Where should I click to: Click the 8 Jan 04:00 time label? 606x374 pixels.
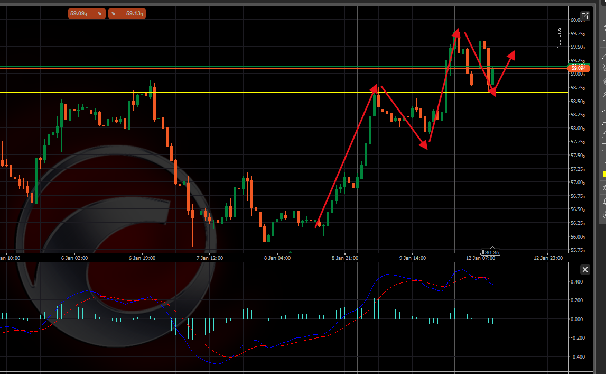click(x=277, y=258)
